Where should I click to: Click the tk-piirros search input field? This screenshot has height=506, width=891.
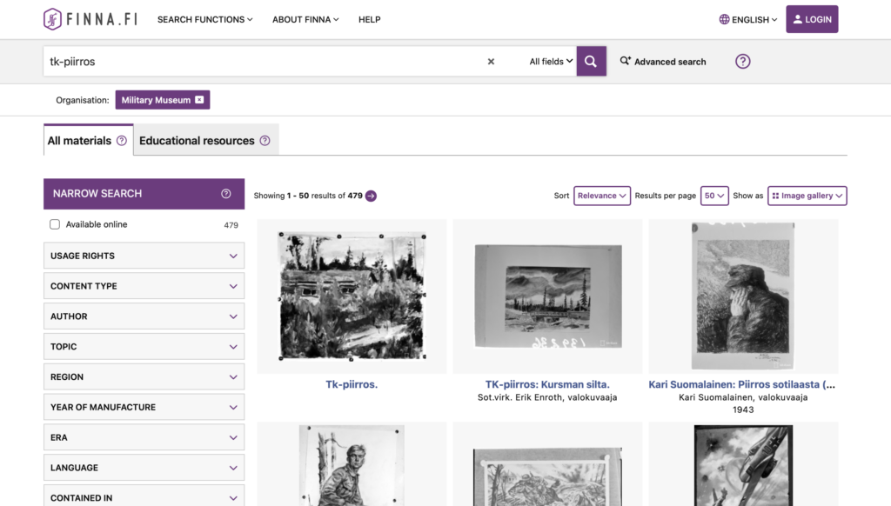261,62
